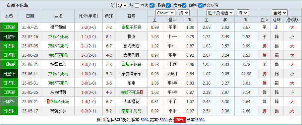Click the 半球 handicap on the 柏雷素尔 row

click(172, 65)
